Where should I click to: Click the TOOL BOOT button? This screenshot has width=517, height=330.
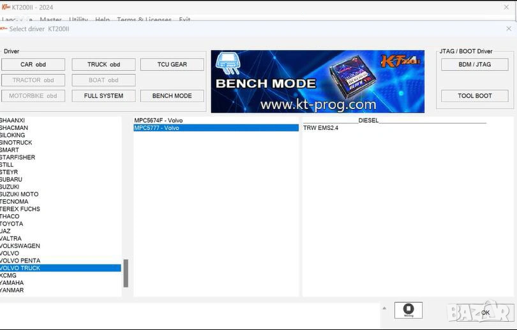click(474, 96)
